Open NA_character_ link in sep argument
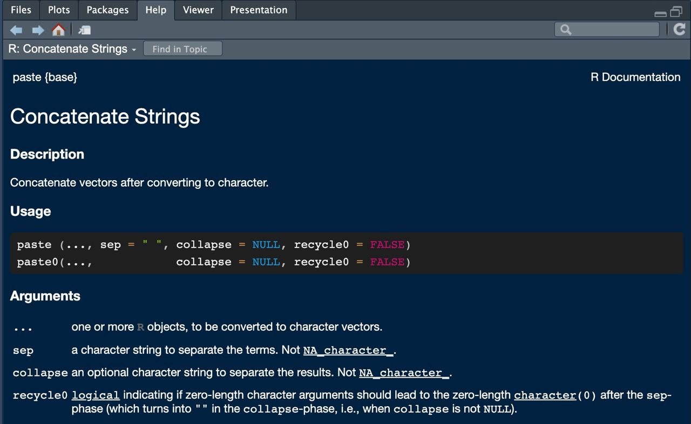This screenshot has height=424, width=691. coord(348,351)
